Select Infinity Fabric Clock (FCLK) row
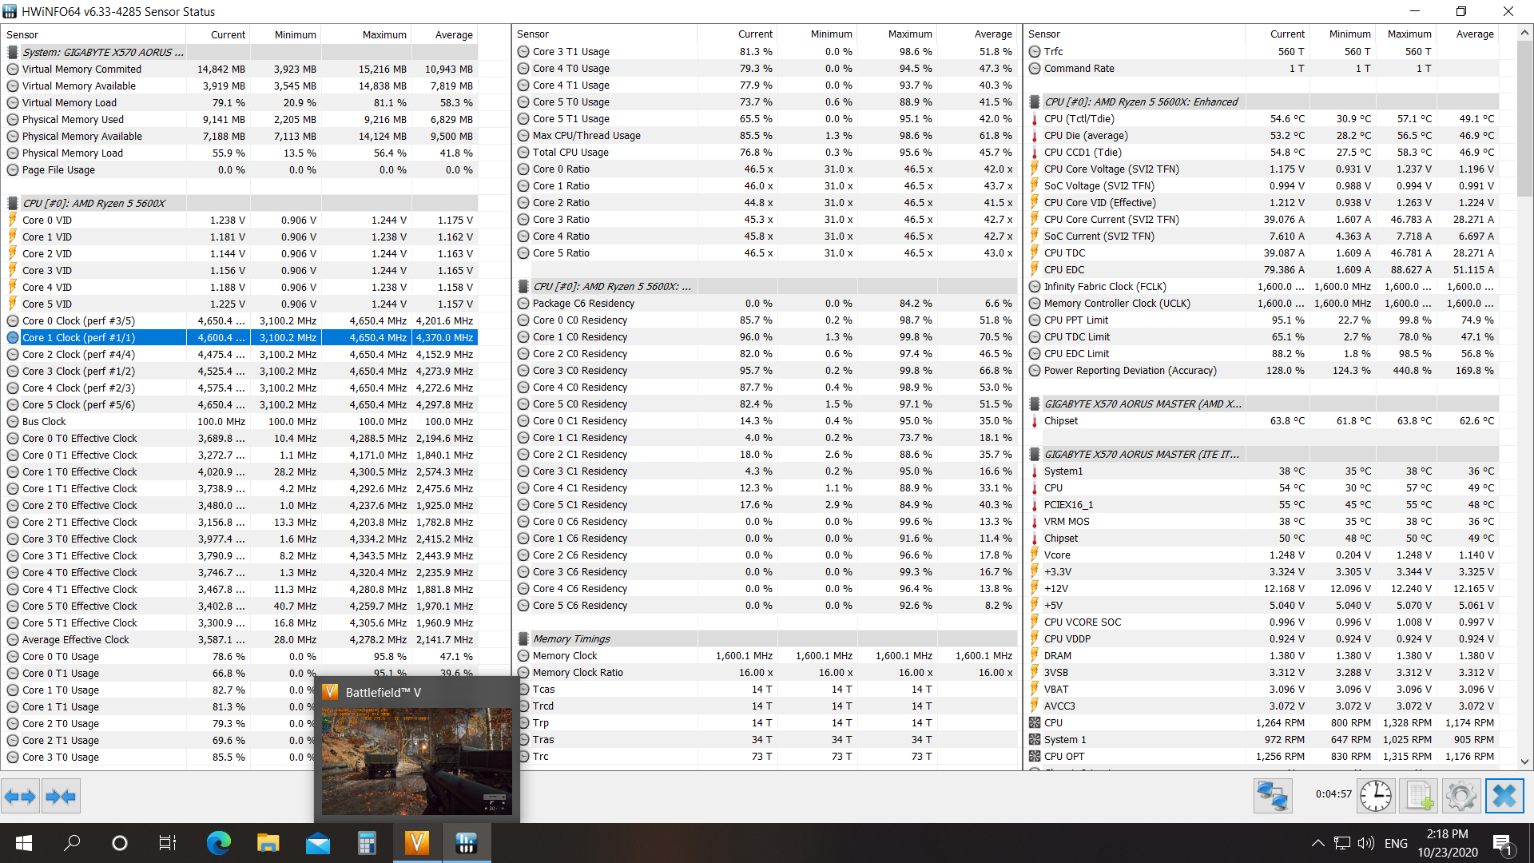The height and width of the screenshot is (863, 1534). point(1262,286)
